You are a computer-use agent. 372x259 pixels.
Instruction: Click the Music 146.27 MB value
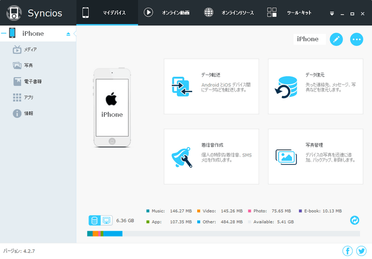(x=181, y=211)
